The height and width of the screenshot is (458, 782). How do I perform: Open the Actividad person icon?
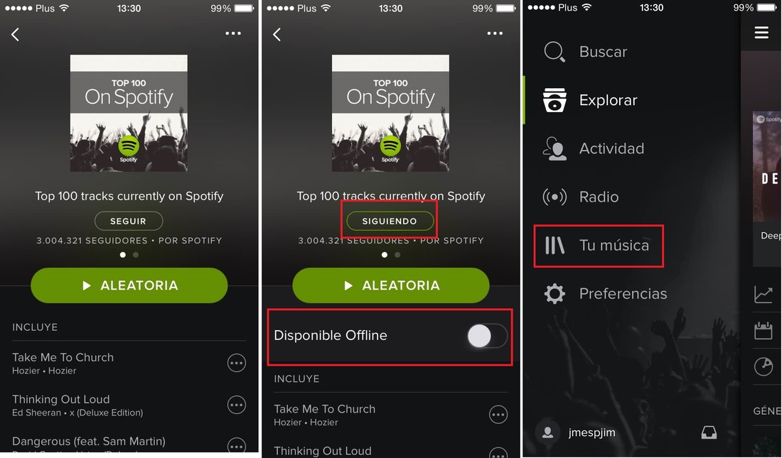coord(555,148)
